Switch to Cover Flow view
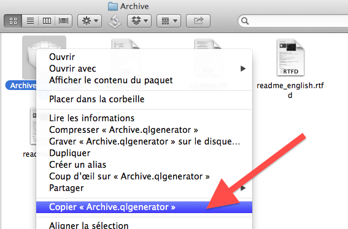The image size is (348, 229). coord(63,21)
